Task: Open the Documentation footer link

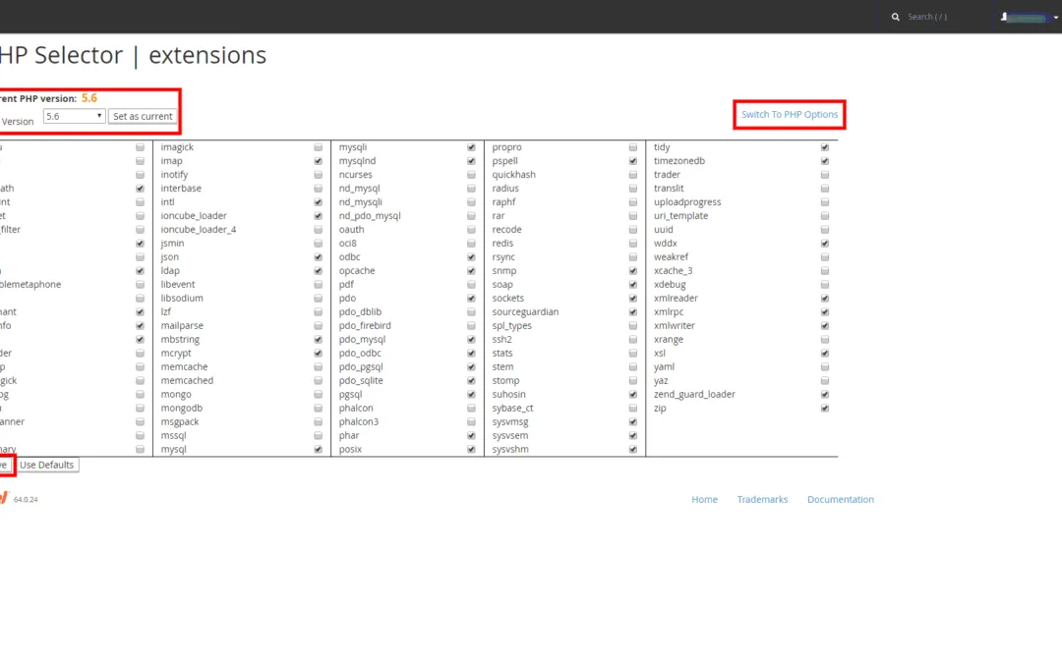Action: click(840, 499)
